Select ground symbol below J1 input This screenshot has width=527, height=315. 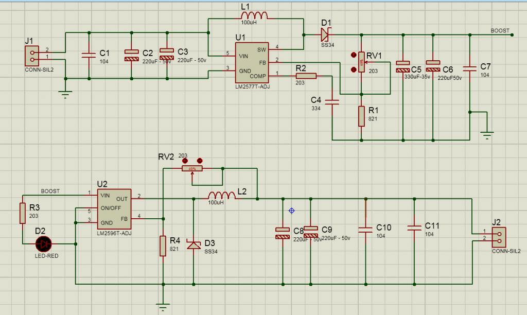(x=65, y=95)
